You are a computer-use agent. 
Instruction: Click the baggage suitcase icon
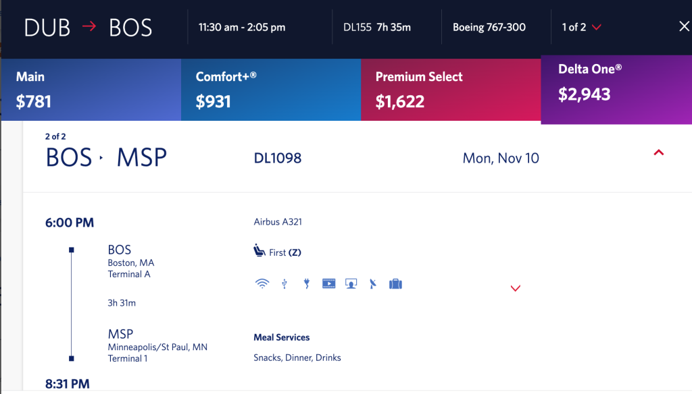pyautogui.click(x=395, y=283)
